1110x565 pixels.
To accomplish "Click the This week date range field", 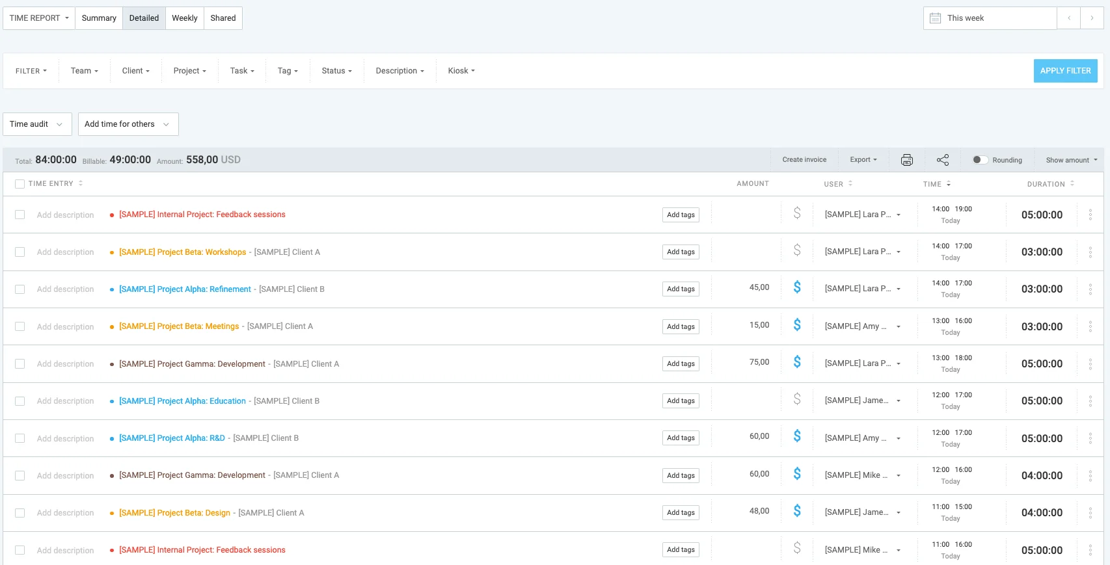I will pyautogui.click(x=990, y=18).
